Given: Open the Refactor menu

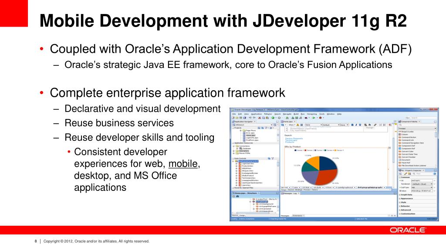Looking at the screenshot, I should click(268, 114).
